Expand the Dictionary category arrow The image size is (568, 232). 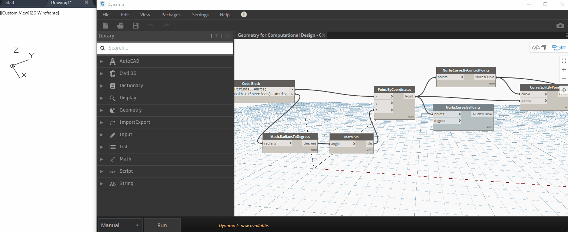tap(102, 86)
